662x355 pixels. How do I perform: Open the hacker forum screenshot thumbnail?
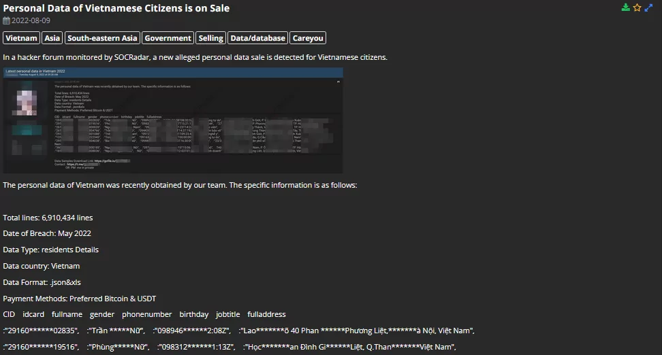(x=173, y=120)
